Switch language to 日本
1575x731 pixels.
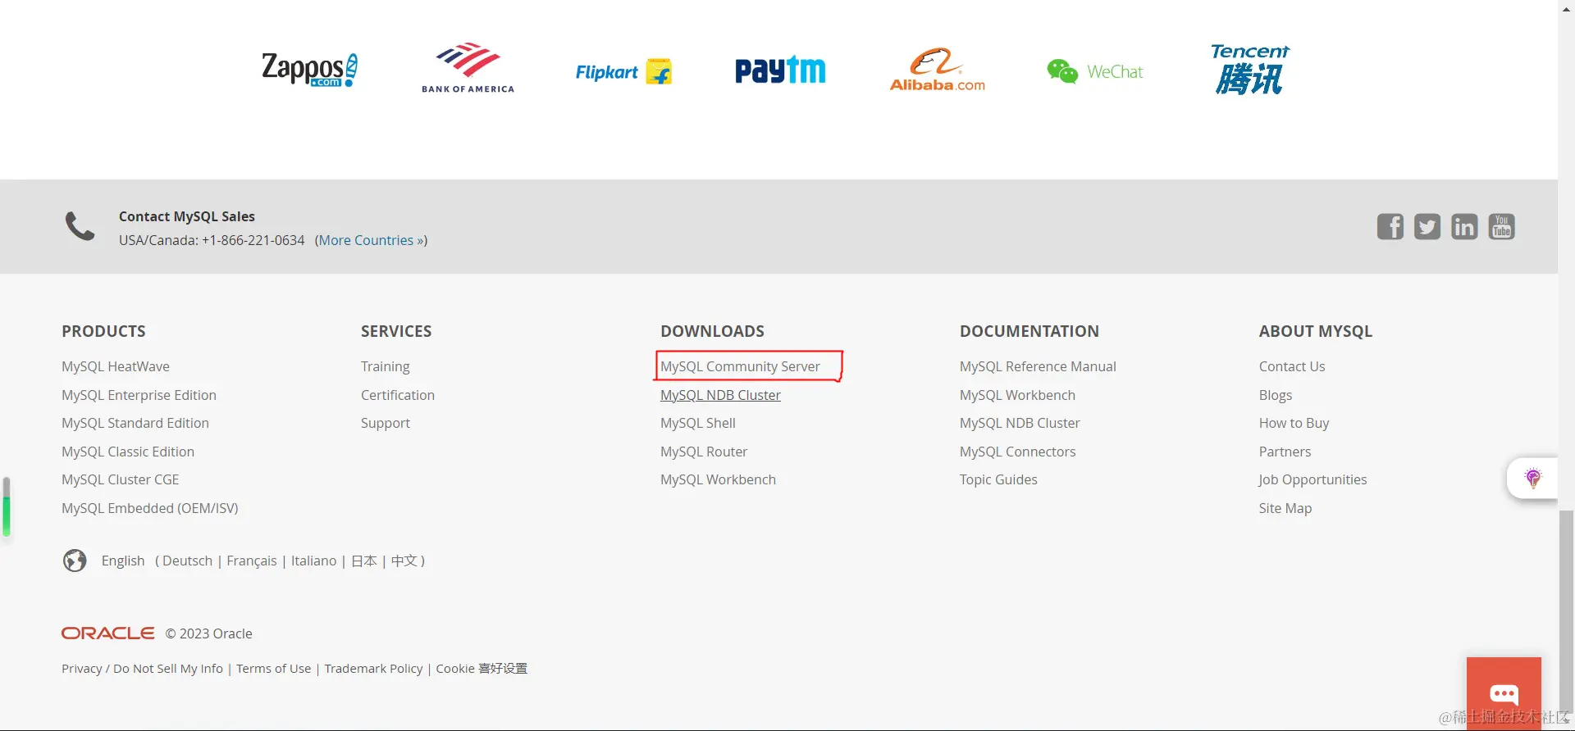[x=364, y=561]
